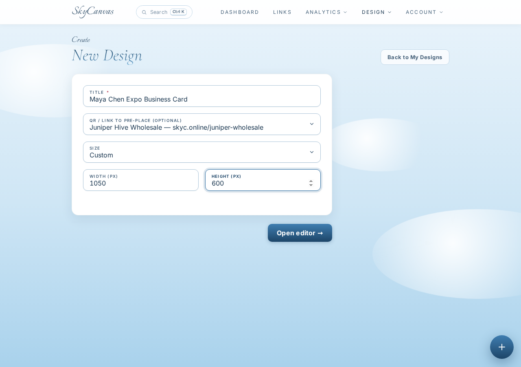521x367 pixels.
Task: Focus the Height (px) field
Action: [x=263, y=180]
